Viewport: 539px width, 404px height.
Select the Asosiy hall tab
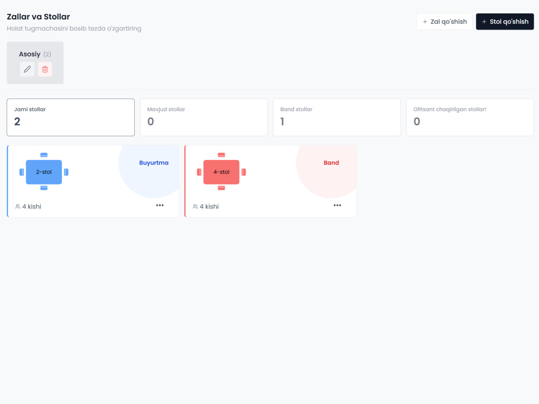click(x=35, y=63)
